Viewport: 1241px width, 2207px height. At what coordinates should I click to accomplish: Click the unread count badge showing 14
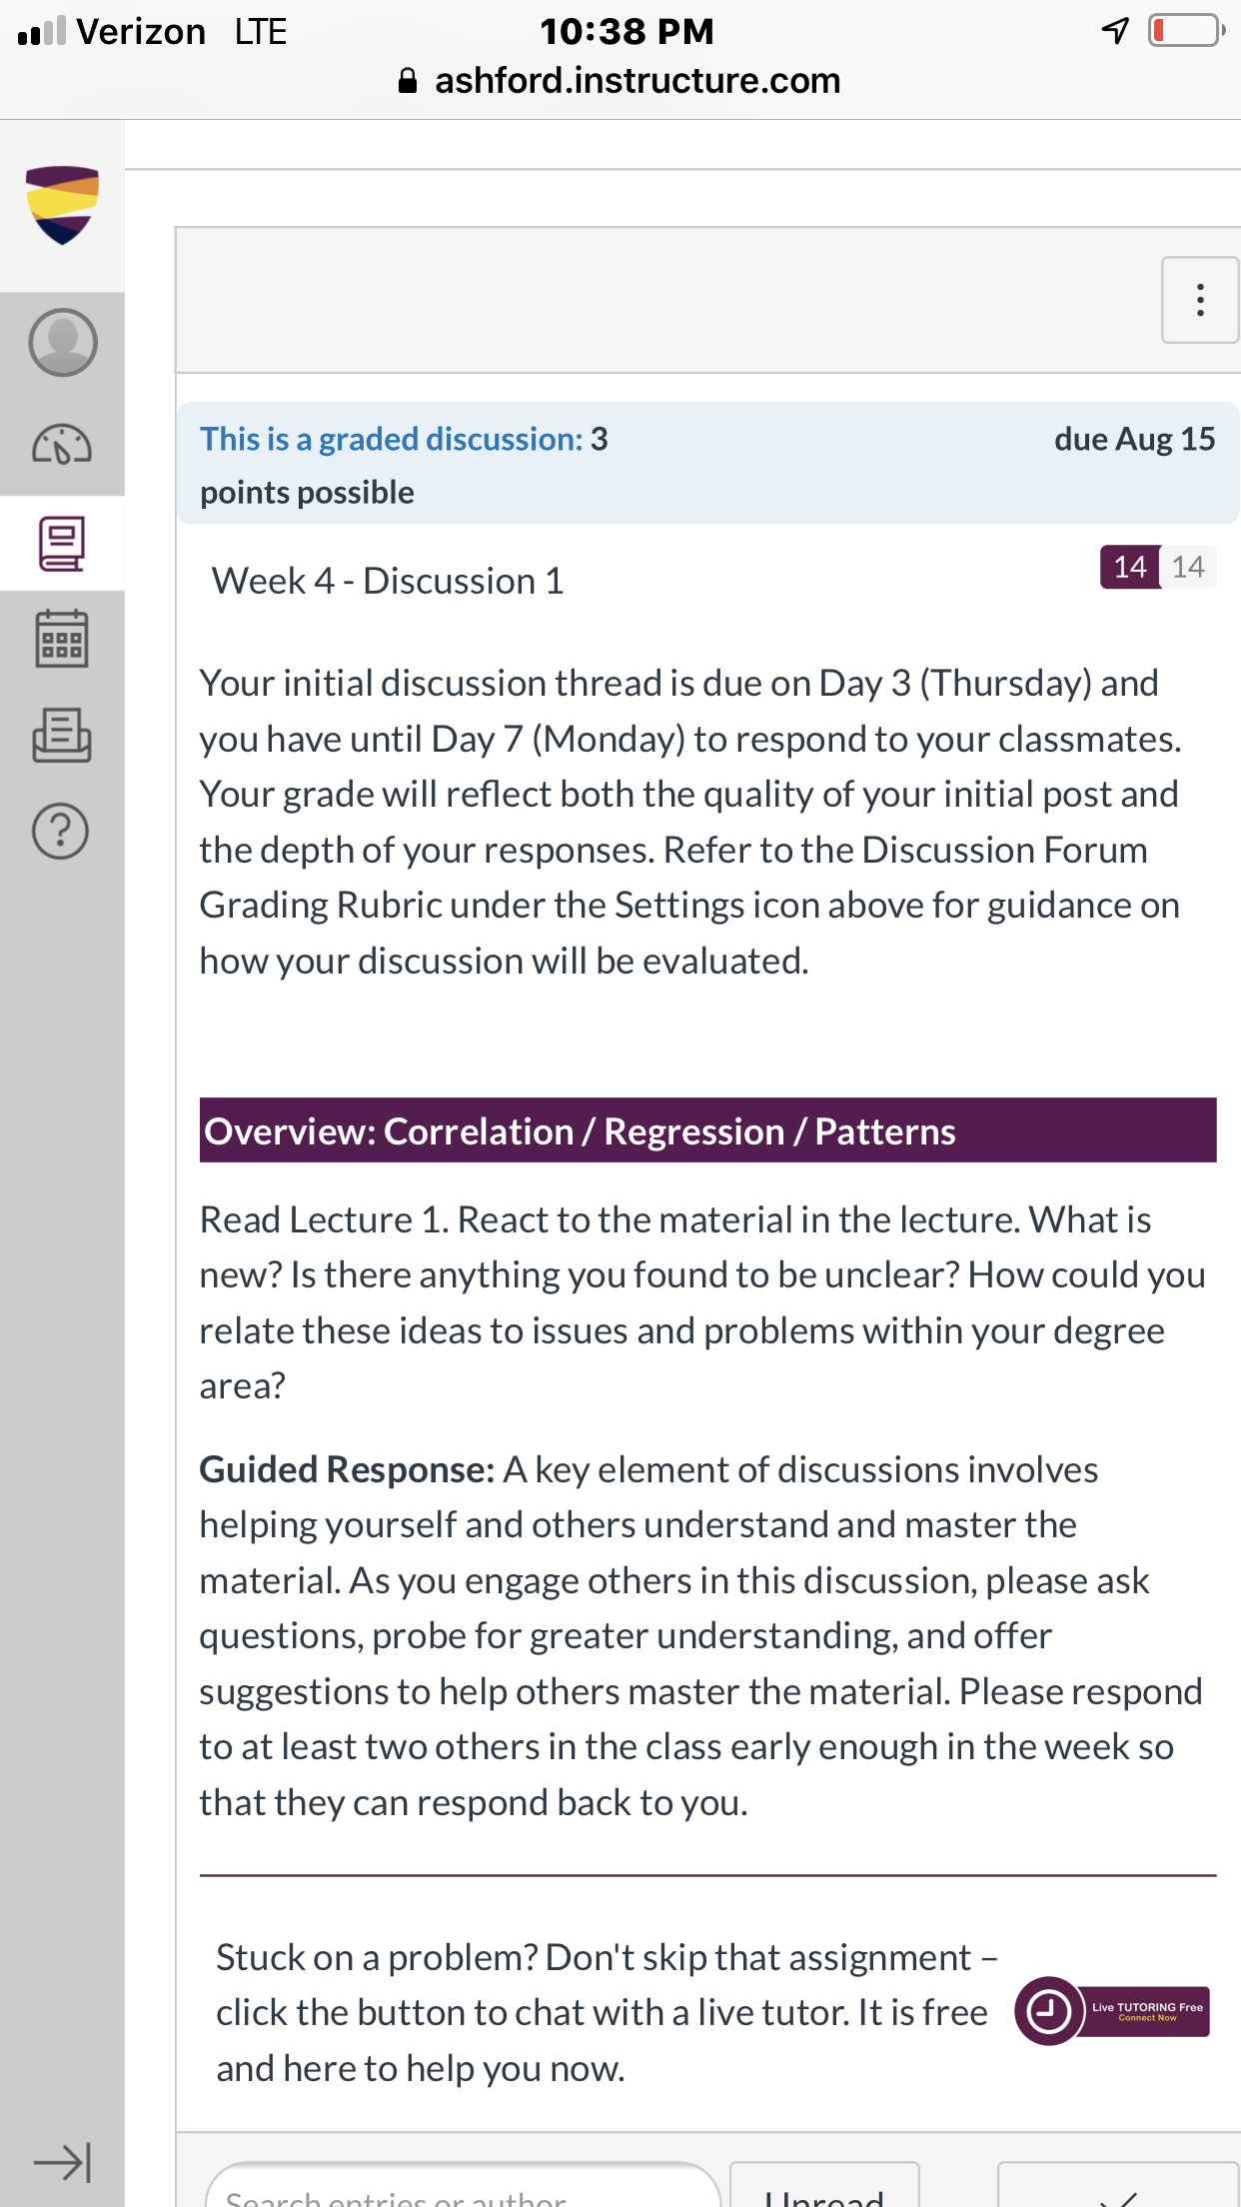click(1130, 567)
